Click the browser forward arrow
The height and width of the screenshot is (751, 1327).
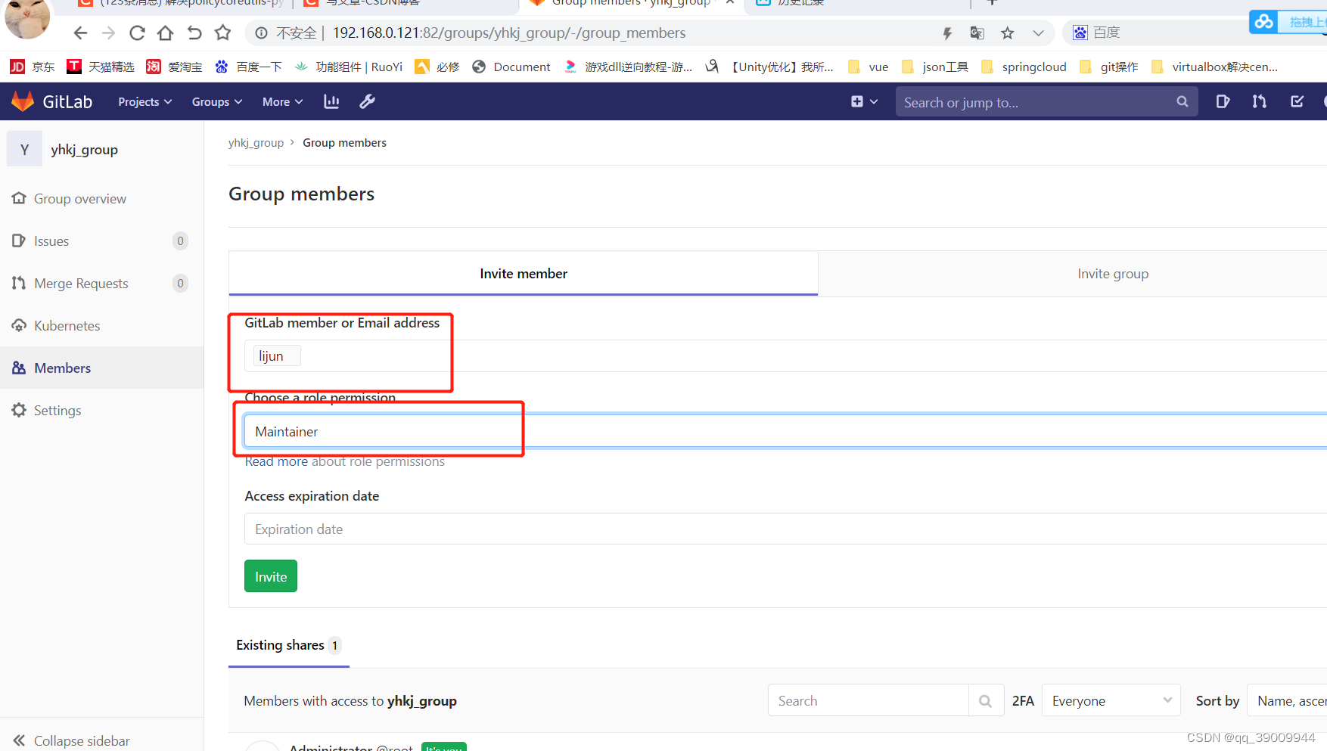[x=108, y=33]
